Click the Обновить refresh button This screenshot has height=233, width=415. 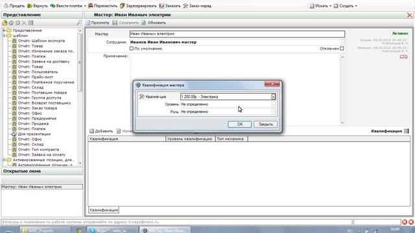(x=154, y=23)
